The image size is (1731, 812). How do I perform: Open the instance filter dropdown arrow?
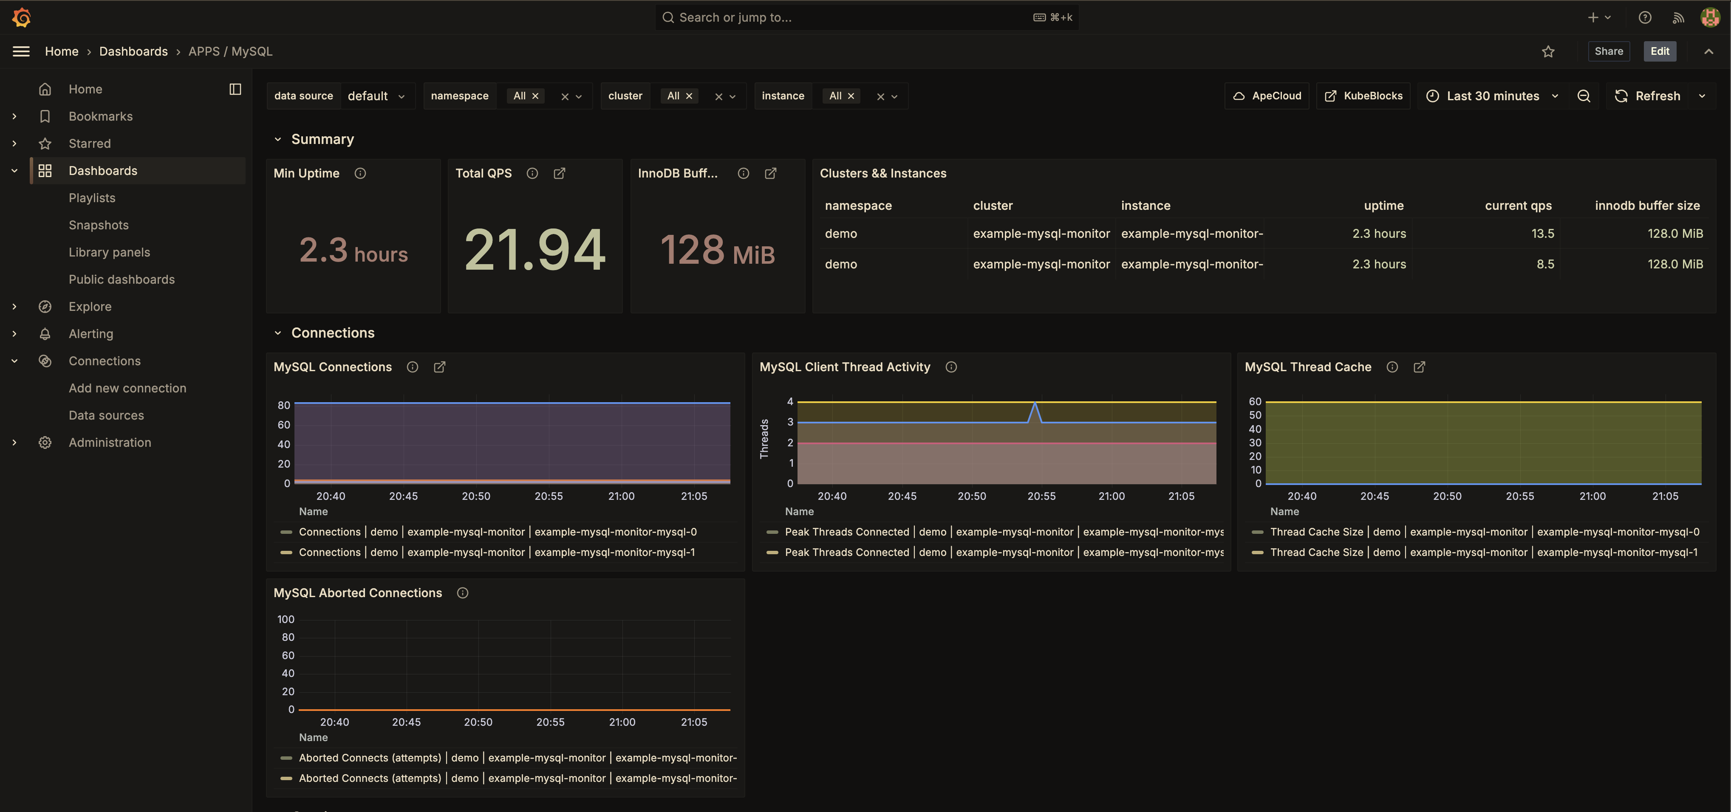pyautogui.click(x=894, y=97)
